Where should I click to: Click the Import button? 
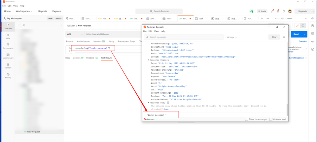(58, 18)
